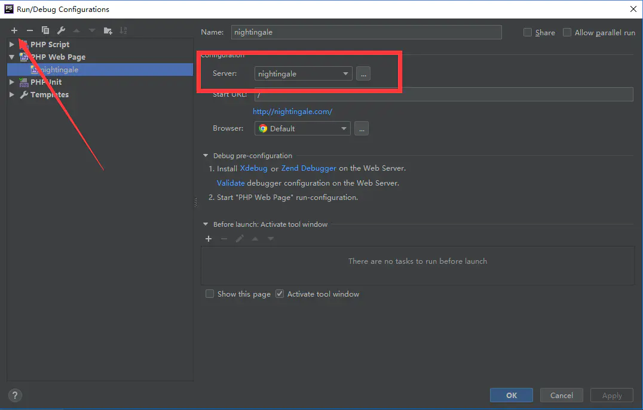This screenshot has height=410, width=643.
Task: Sort configurations alphabetically
Action: (123, 30)
